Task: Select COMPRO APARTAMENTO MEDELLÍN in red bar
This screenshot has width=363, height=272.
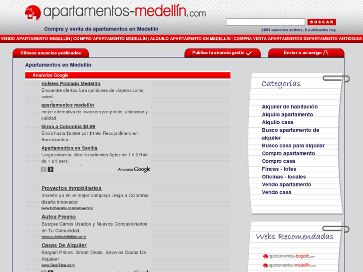Action: (x=110, y=38)
